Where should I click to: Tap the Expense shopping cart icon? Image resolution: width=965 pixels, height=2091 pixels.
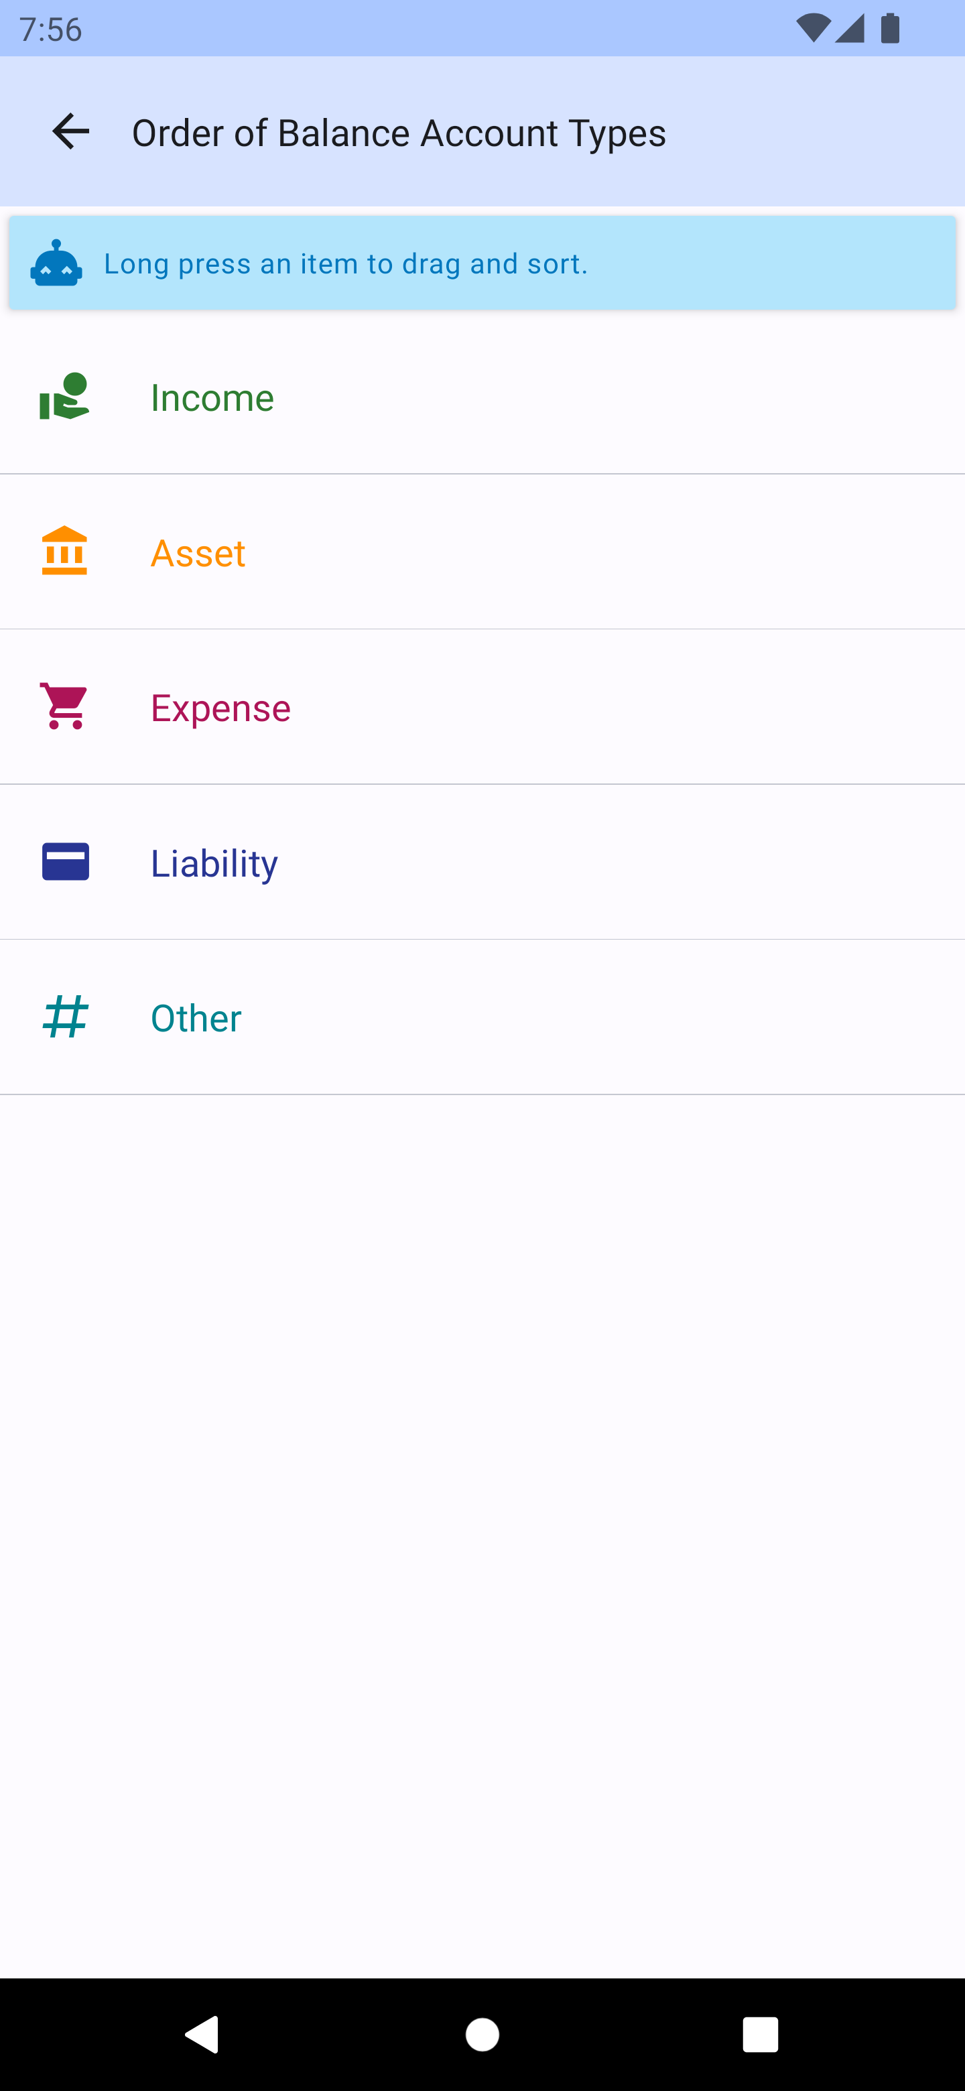64,706
